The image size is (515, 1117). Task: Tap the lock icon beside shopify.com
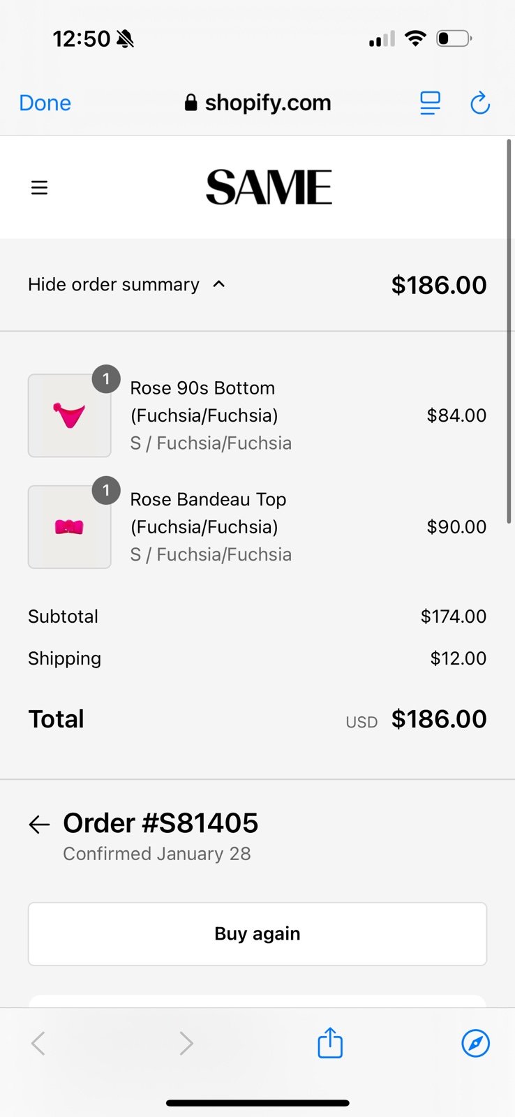click(191, 103)
